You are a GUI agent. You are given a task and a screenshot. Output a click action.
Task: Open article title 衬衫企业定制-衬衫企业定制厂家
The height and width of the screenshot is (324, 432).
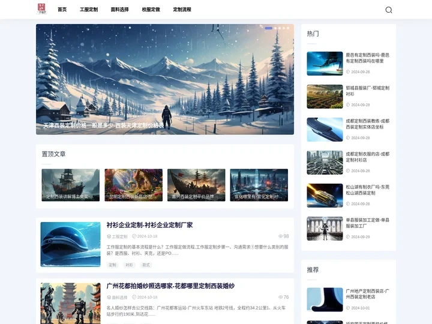149,225
